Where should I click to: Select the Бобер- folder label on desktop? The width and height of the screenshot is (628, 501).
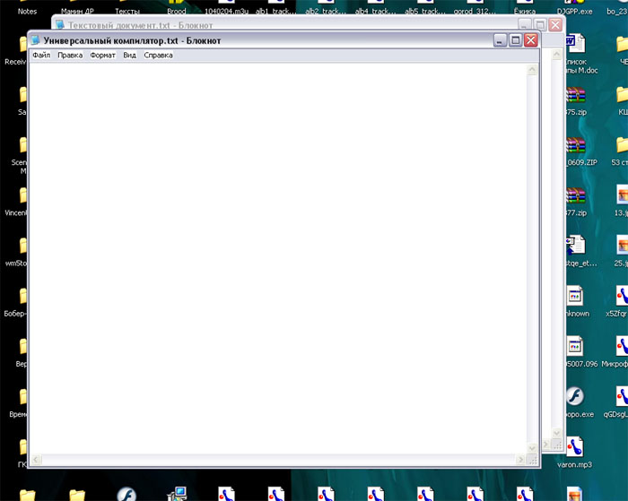[15, 314]
